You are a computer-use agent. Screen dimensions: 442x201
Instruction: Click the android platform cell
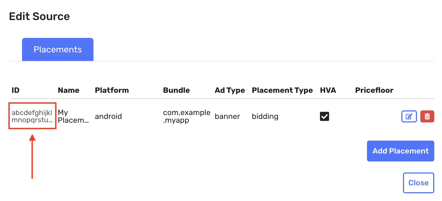108,116
